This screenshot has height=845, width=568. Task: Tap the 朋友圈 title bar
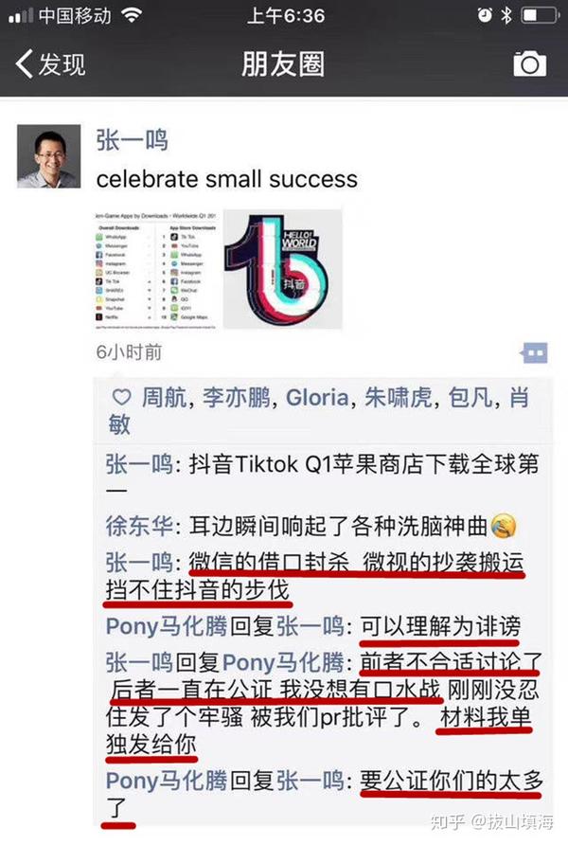283,64
